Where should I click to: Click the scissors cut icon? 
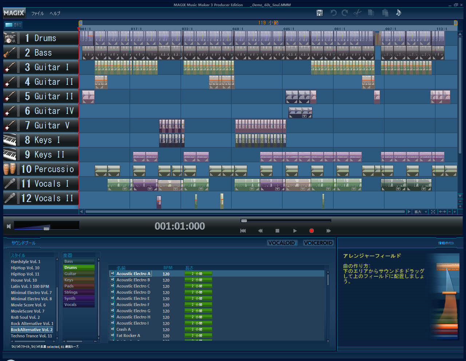[358, 13]
